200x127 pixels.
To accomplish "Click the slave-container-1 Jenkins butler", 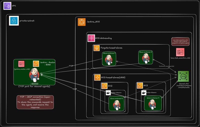I will [109, 60].
